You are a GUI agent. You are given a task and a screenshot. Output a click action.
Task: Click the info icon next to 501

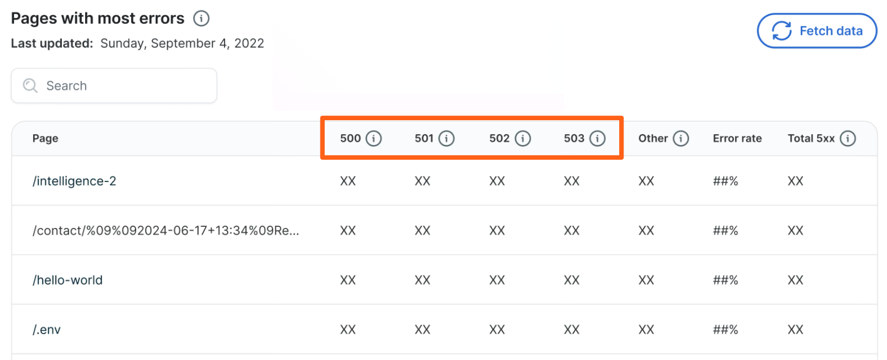[446, 139]
